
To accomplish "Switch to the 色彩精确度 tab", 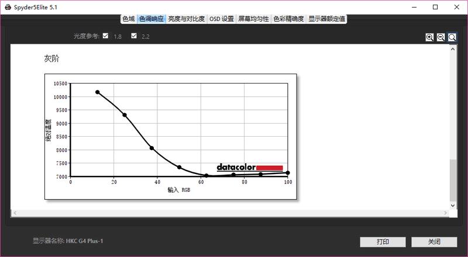I will click(x=288, y=19).
